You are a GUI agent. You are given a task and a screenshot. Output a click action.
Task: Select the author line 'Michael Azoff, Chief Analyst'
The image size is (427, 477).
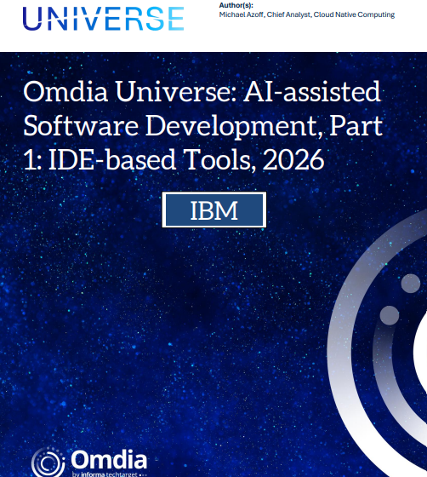265,14
